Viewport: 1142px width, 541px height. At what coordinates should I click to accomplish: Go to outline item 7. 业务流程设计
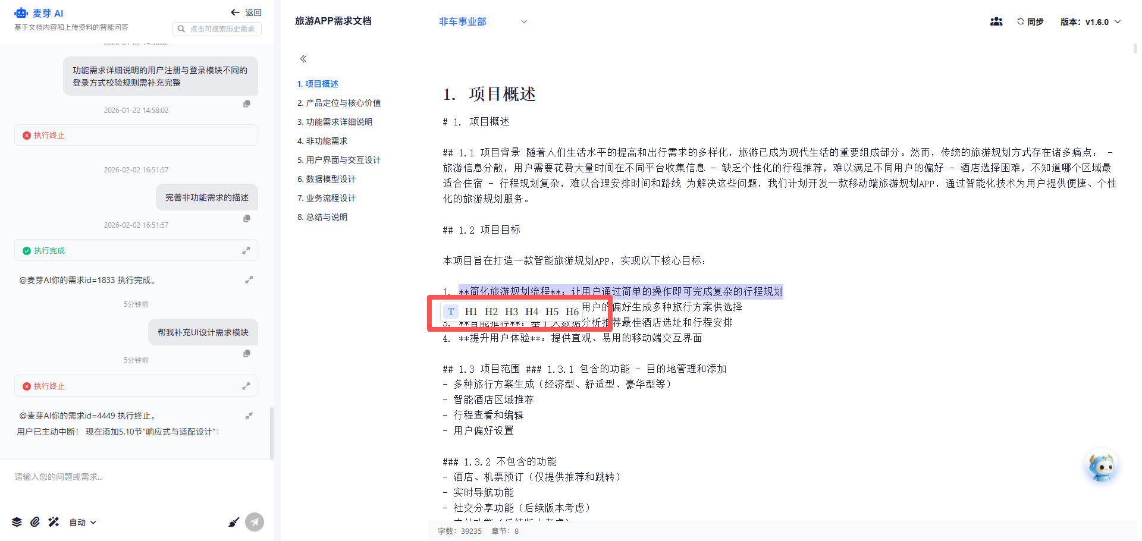pyautogui.click(x=327, y=198)
